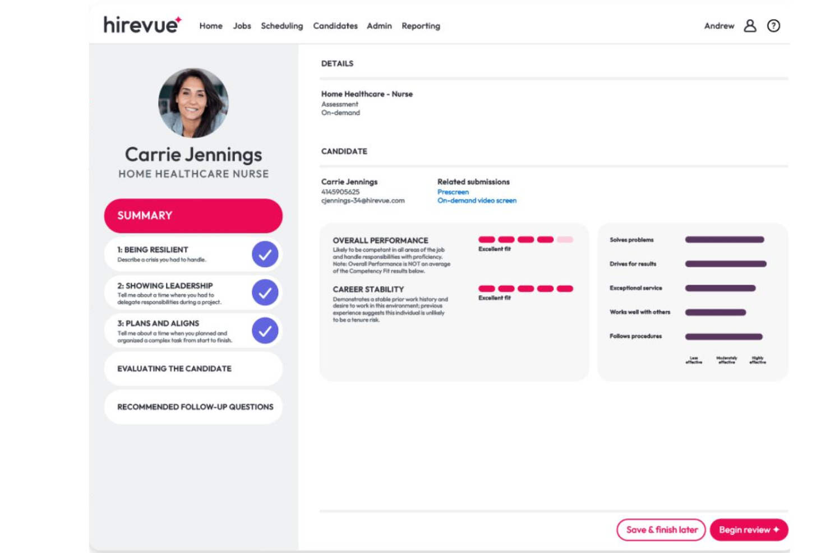
Task: Select the Summary button
Action: [192, 215]
